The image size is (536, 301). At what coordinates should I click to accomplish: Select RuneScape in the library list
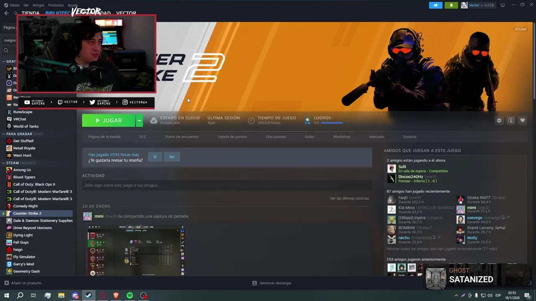(x=23, y=112)
